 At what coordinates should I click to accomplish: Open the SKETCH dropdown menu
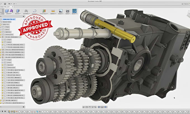[x=35, y=14]
